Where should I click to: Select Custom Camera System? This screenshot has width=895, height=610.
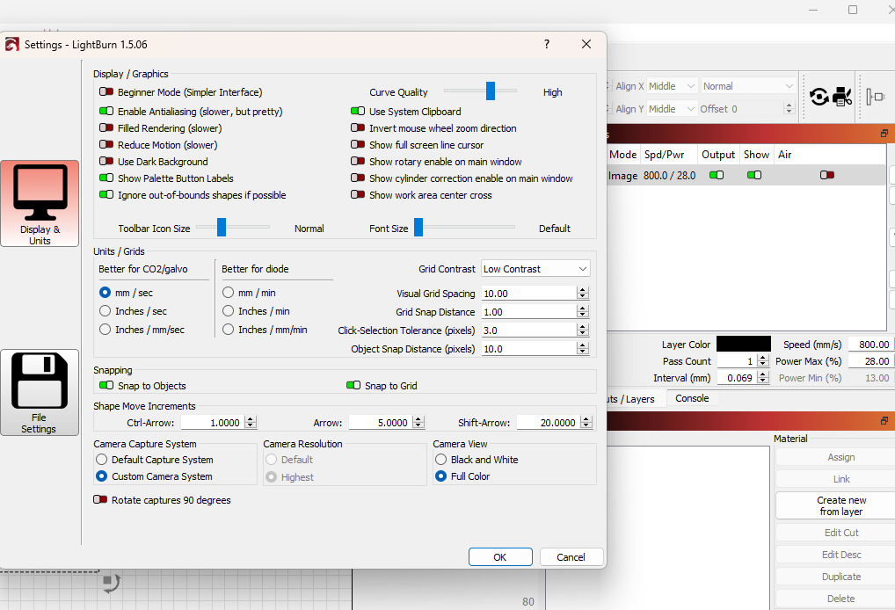click(102, 476)
